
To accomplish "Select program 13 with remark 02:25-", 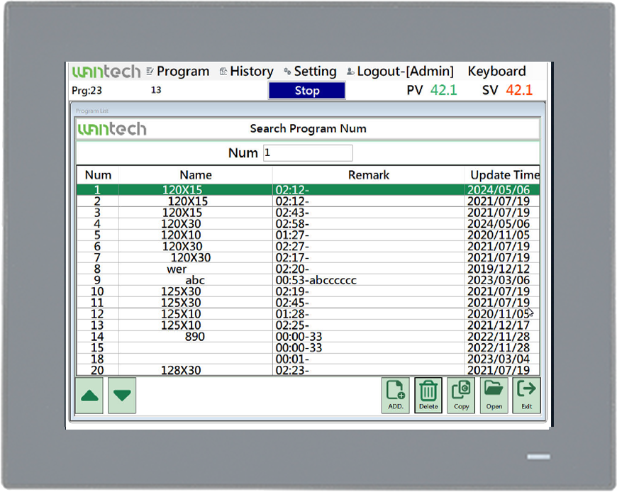I will pyautogui.click(x=308, y=325).
